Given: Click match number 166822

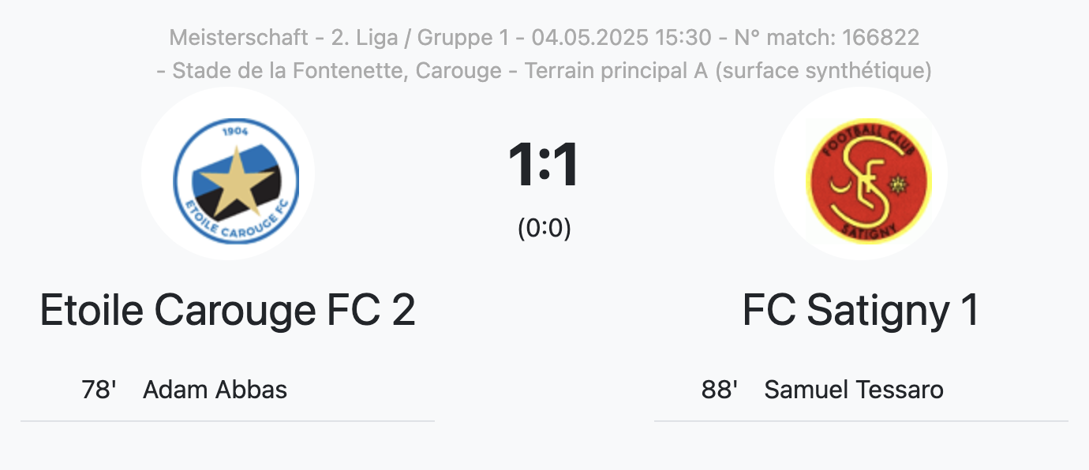Looking at the screenshot, I should [x=880, y=37].
